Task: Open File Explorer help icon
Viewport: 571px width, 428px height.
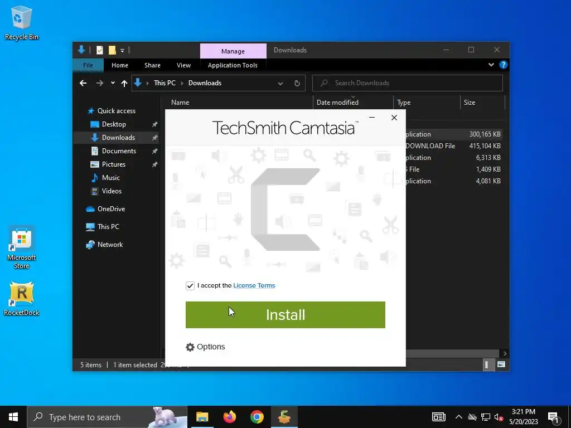Action: (504, 65)
